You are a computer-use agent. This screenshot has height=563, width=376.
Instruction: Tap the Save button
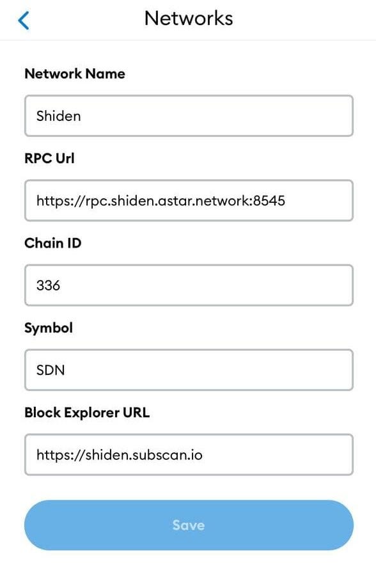click(x=189, y=525)
